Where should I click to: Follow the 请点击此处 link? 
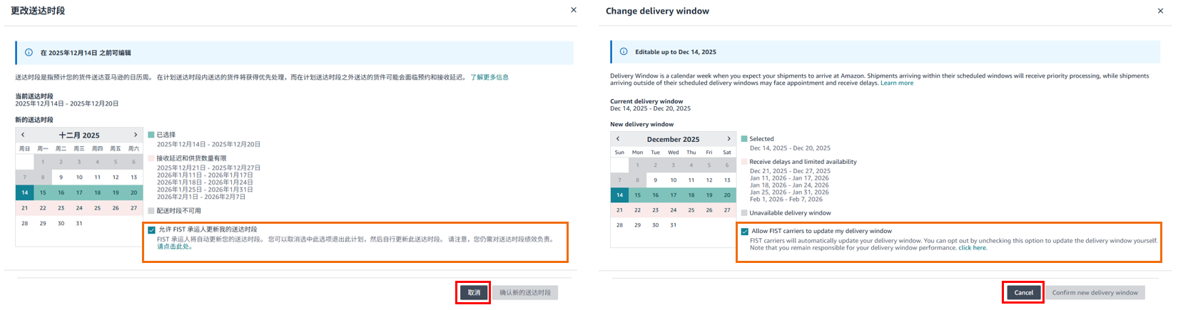pyautogui.click(x=174, y=247)
